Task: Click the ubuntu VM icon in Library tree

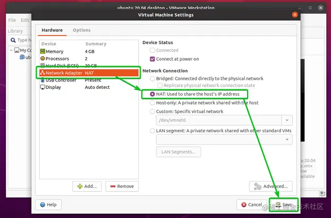Action: pyautogui.click(x=22, y=57)
